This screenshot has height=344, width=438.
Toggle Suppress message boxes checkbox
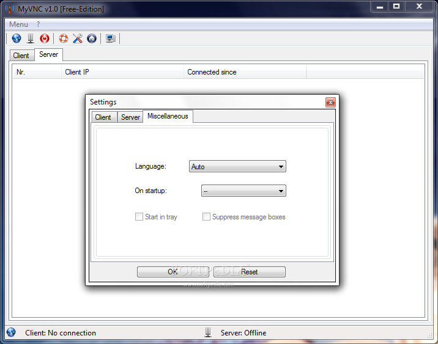click(x=206, y=216)
